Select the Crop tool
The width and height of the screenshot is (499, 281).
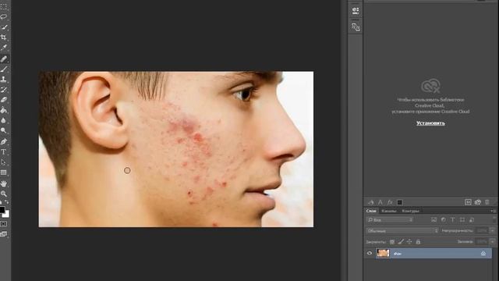coord(3,37)
